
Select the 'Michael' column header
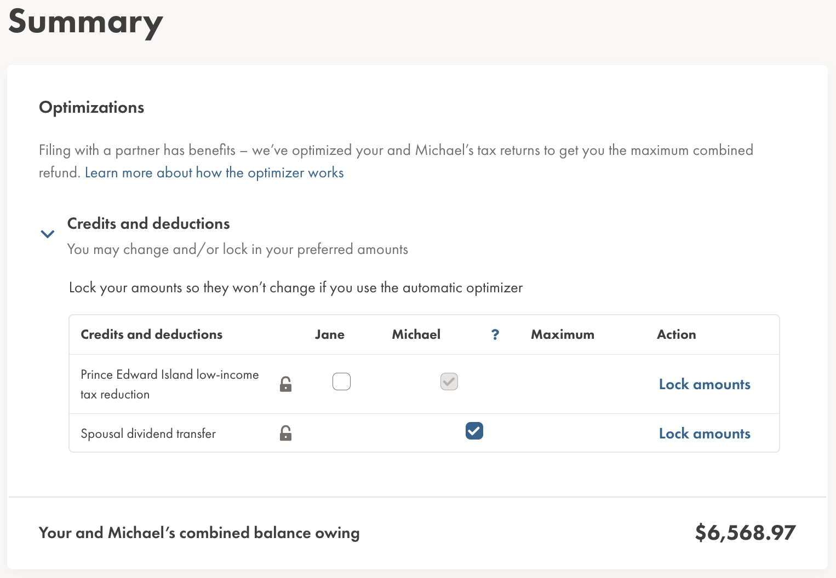coord(416,334)
